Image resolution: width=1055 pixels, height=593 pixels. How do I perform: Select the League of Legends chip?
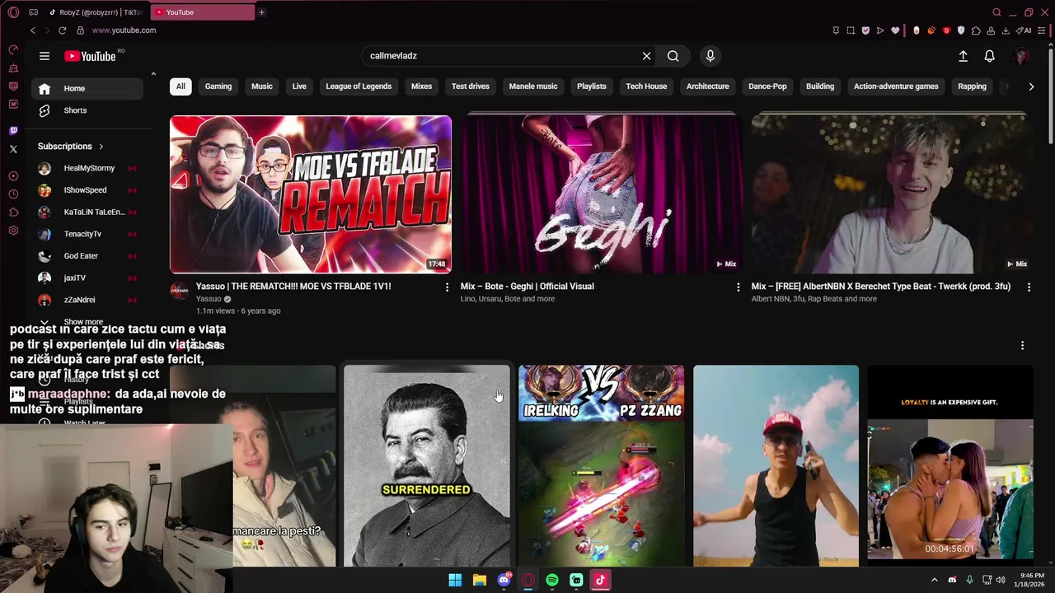[359, 86]
